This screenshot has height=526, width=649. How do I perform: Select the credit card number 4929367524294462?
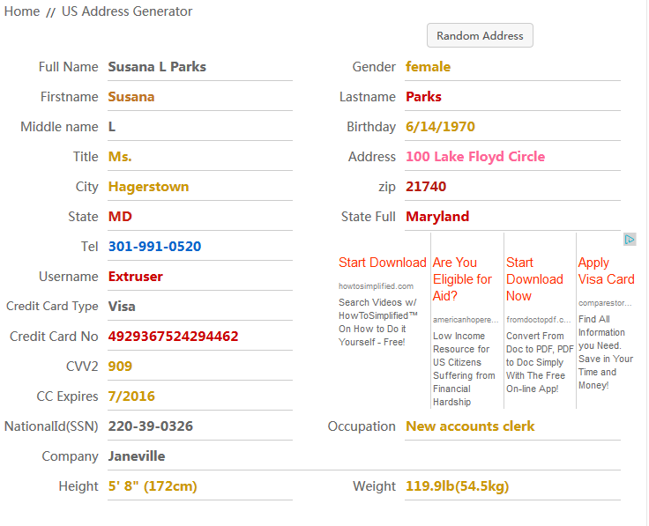point(173,337)
